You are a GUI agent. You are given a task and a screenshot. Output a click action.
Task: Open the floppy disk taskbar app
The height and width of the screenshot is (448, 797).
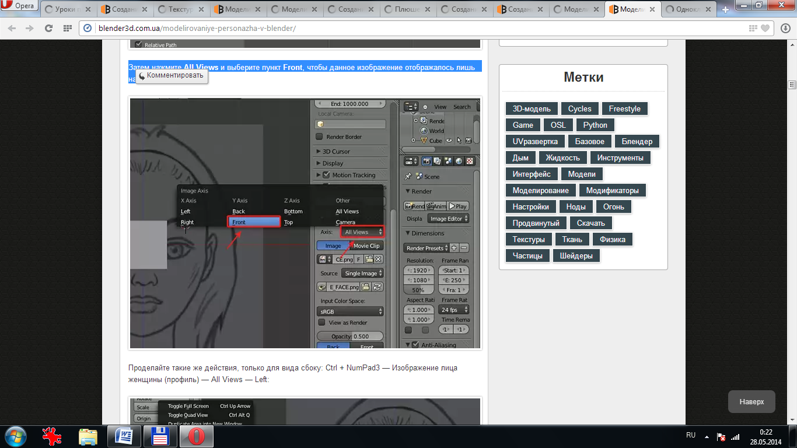tap(160, 436)
